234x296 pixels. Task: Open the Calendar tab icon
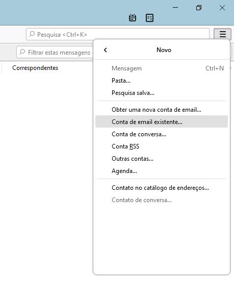click(133, 18)
